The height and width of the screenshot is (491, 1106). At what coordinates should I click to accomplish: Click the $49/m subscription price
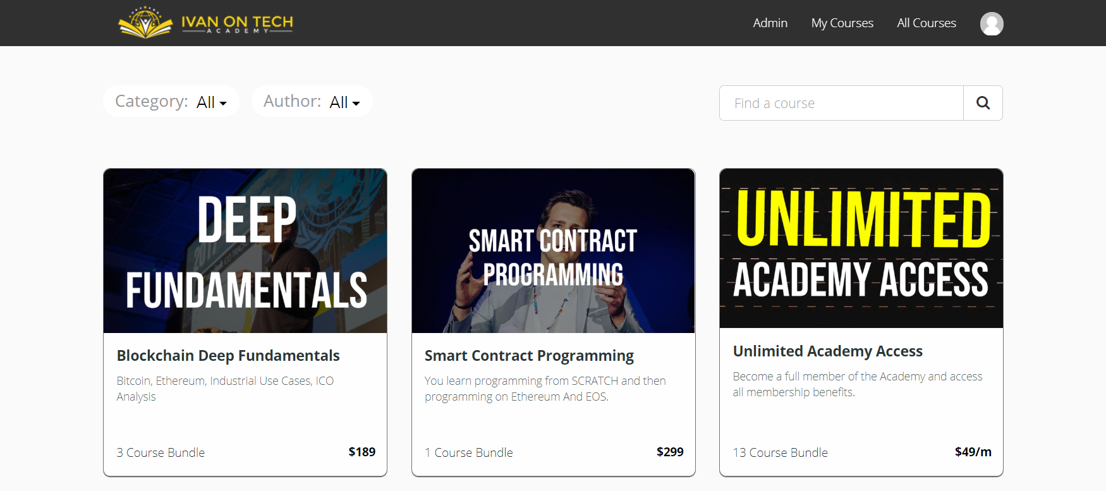(x=973, y=452)
